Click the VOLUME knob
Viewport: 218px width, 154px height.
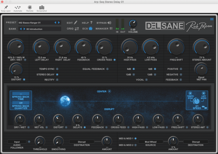pyautogui.click(x=133, y=24)
